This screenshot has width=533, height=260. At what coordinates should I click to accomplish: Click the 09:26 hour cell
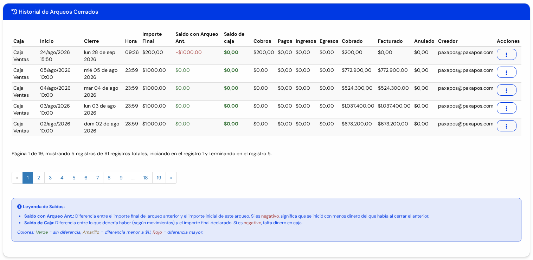pyautogui.click(x=132, y=52)
